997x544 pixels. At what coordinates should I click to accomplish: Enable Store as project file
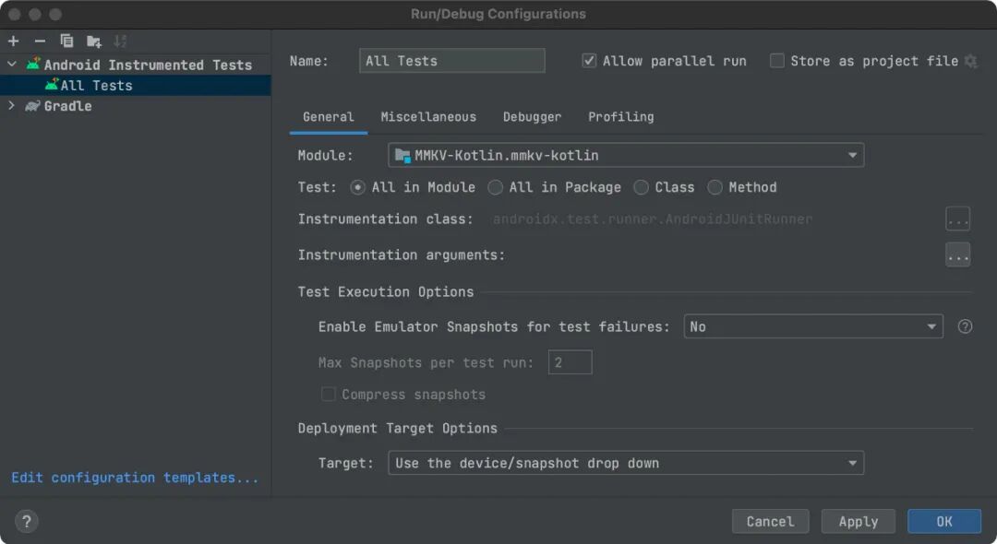click(776, 61)
